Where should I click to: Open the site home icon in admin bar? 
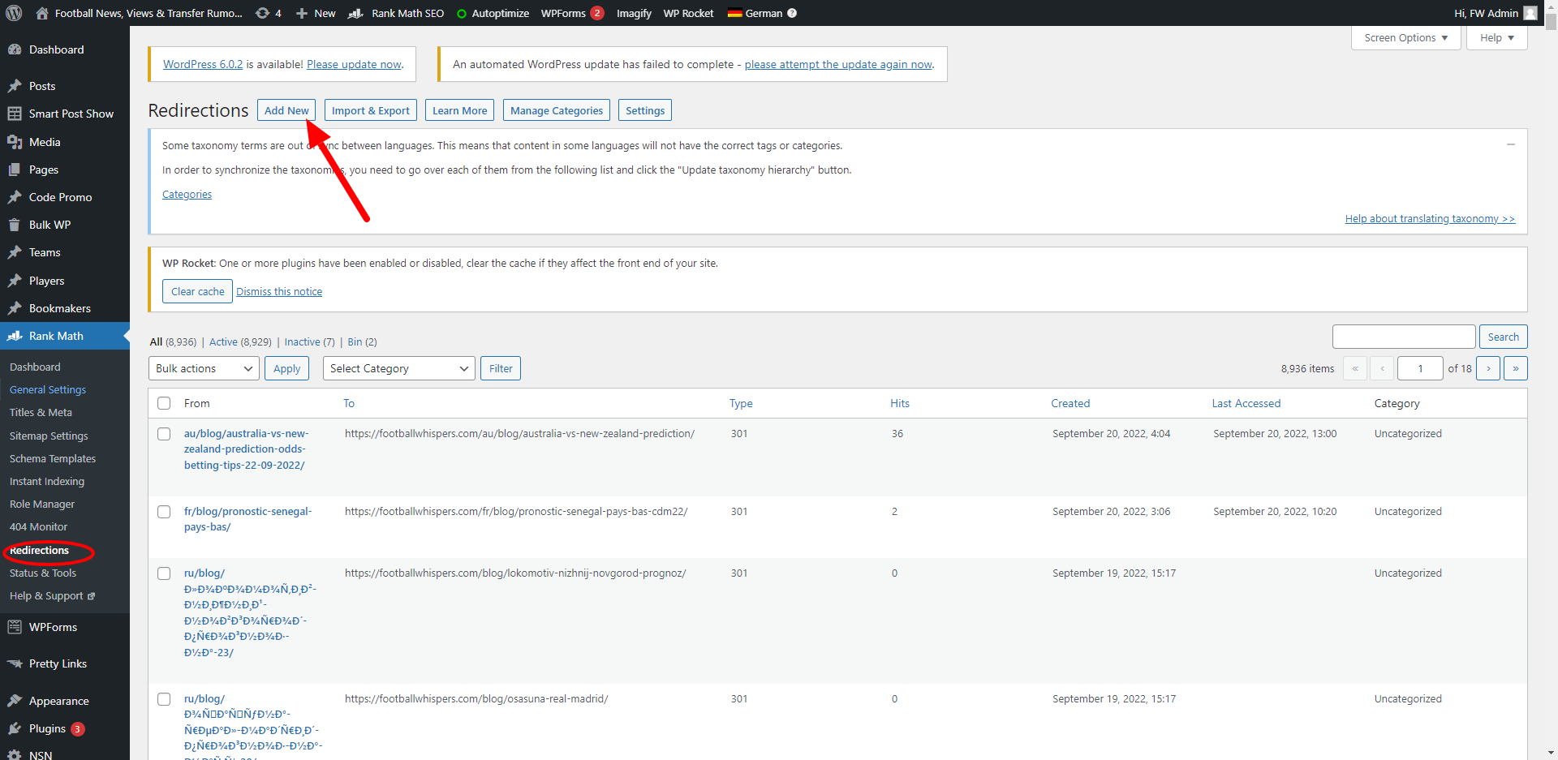[42, 13]
